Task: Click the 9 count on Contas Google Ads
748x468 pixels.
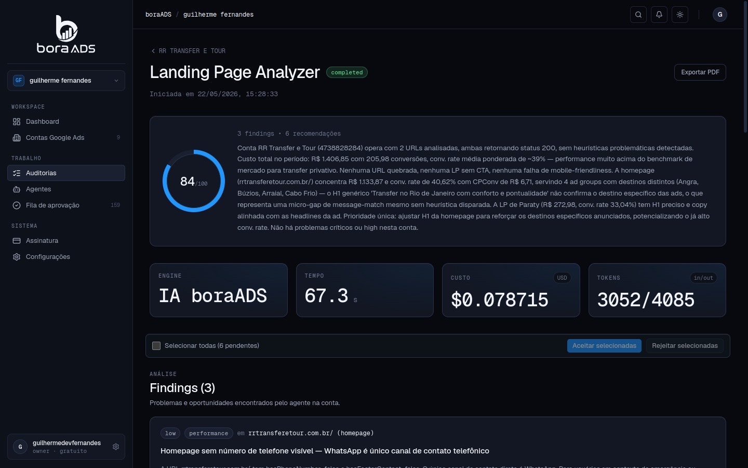Action: point(118,138)
